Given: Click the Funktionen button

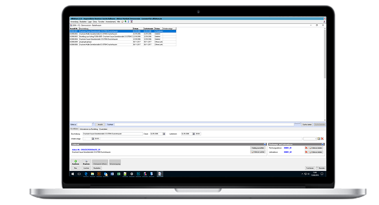Looking at the screenshot, I should pos(309,168).
